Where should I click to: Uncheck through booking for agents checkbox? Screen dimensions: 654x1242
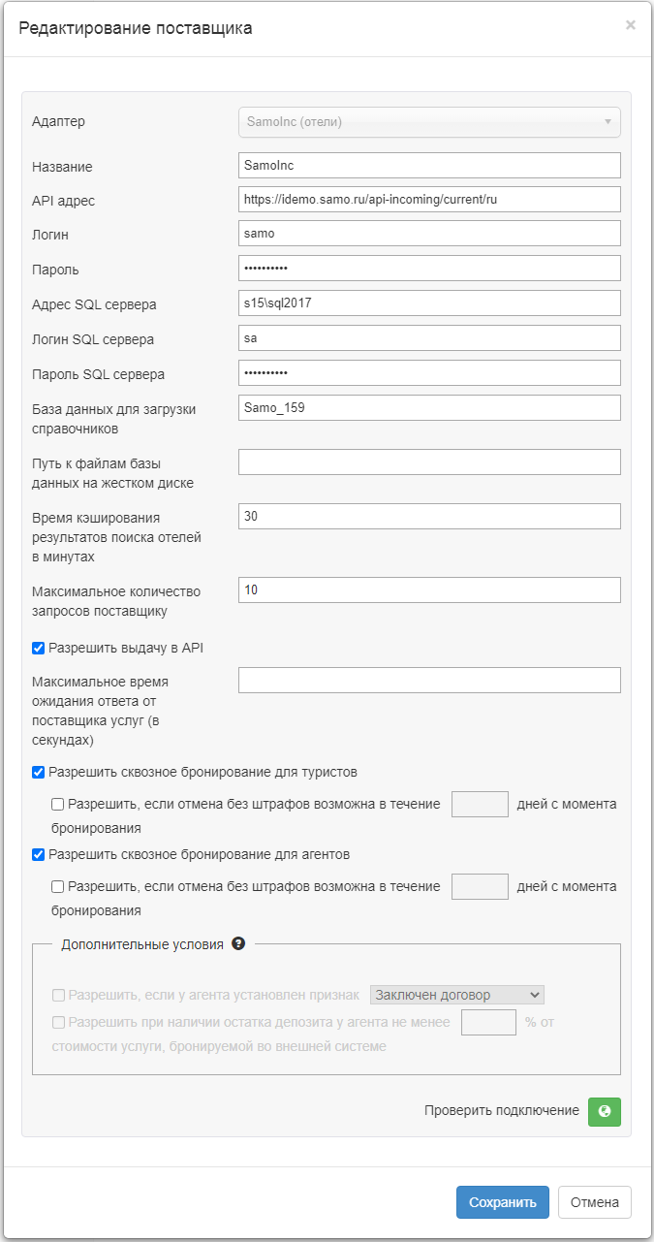coord(39,855)
